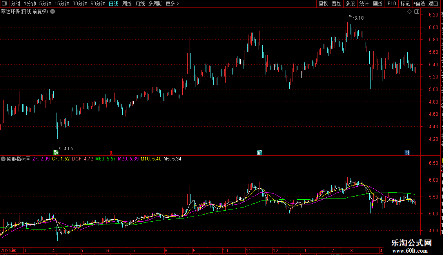Click the red $ event marker
The height and width of the screenshot is (255, 443).
(x=111, y=153)
